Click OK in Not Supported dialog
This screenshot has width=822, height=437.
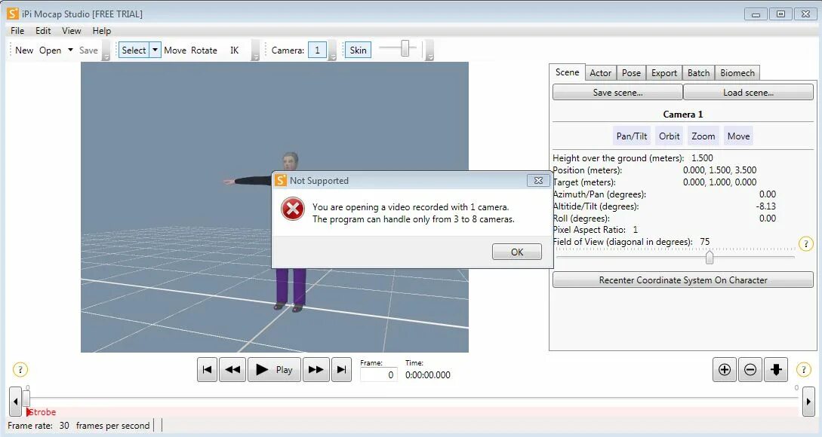coord(517,252)
